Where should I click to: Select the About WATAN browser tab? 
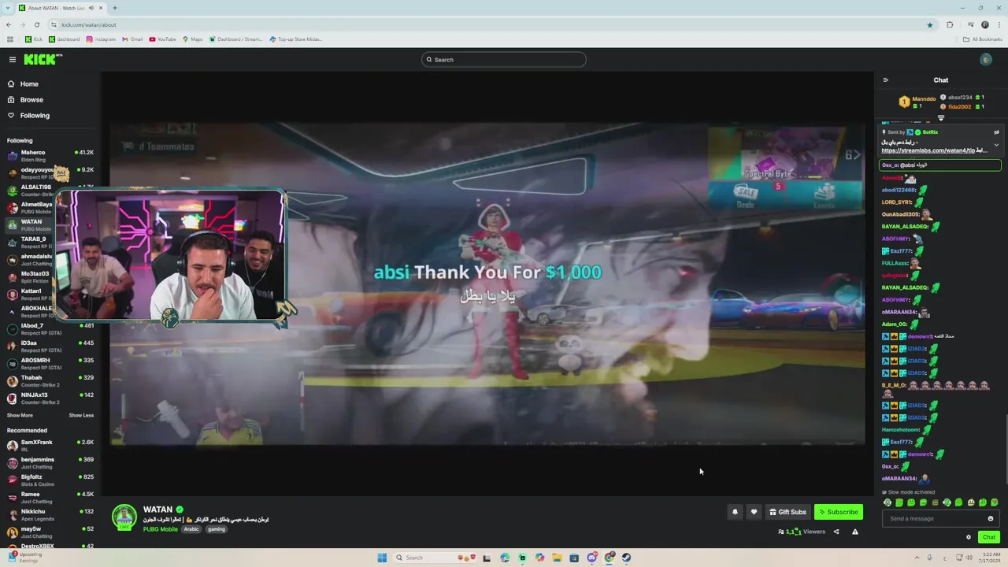click(61, 8)
